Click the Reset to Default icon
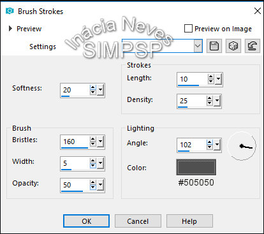Screen dimensions: 264x234 [x=253, y=46]
